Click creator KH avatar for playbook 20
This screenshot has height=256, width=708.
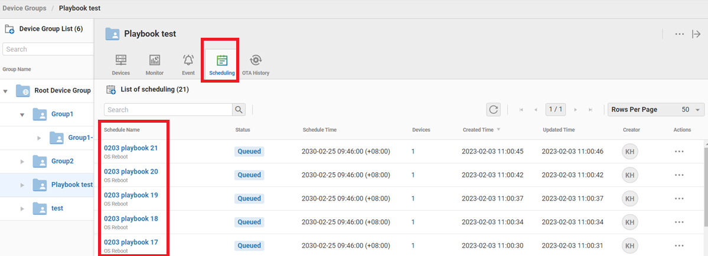coord(629,175)
